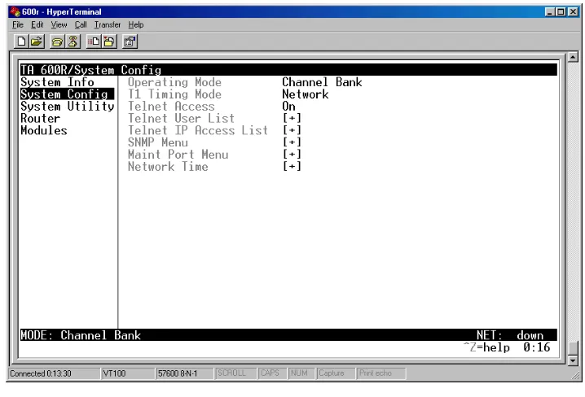Click the VT100 emulation status field
This screenshot has height=397, width=585.
point(127,373)
